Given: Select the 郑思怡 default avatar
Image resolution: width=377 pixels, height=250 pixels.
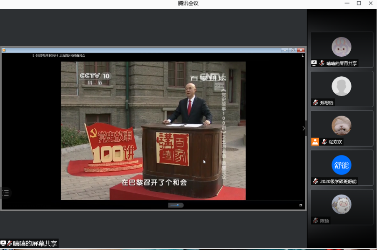Looking at the screenshot, I should (342, 86).
